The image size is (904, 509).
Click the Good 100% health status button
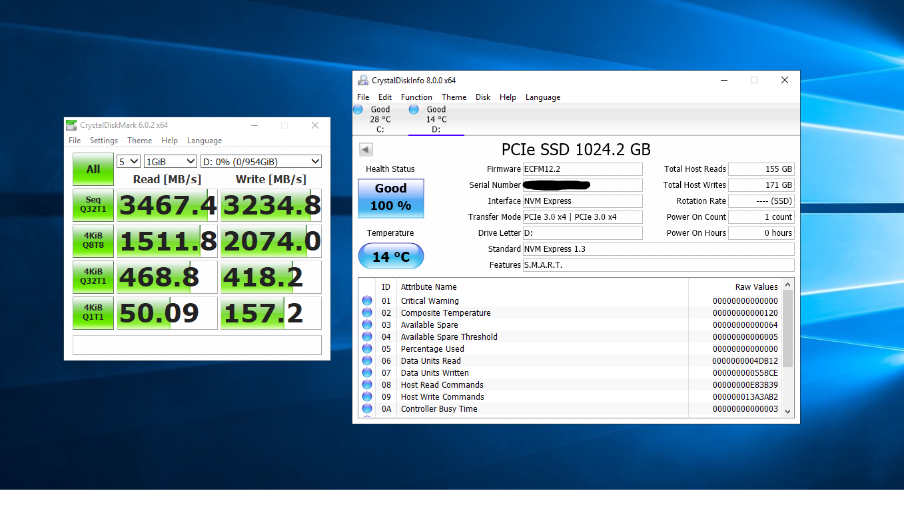(x=390, y=198)
